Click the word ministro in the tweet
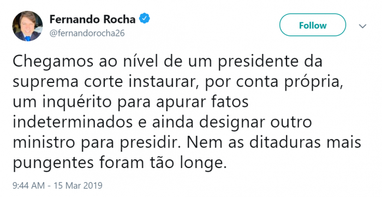Viewport: 382px width, 197px height. pos(44,142)
